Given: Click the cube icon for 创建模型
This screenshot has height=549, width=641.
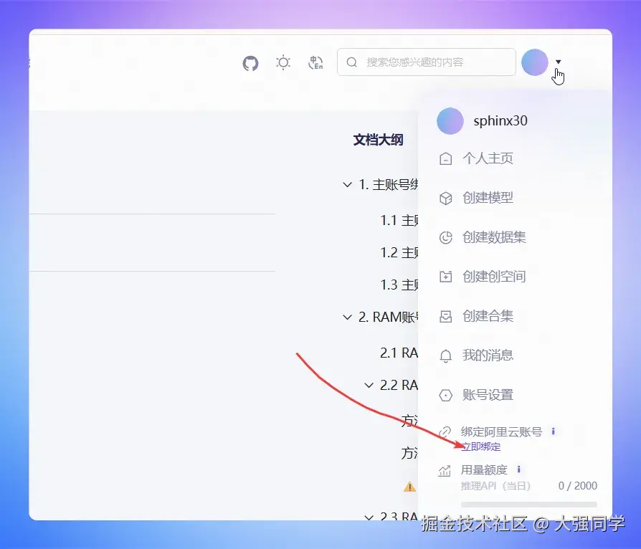Looking at the screenshot, I should click(x=445, y=199).
